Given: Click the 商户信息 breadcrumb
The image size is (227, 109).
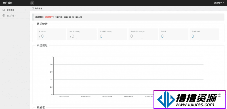Looking at the screenshot, I should 39,9.
